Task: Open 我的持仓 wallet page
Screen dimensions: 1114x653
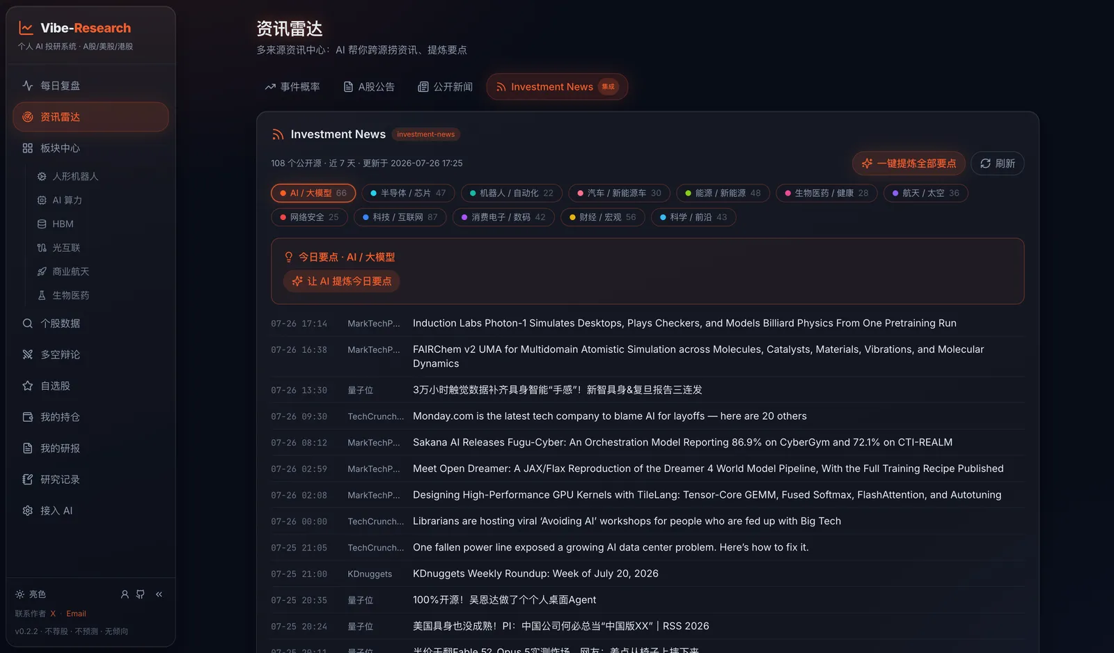Action: [x=91, y=417]
